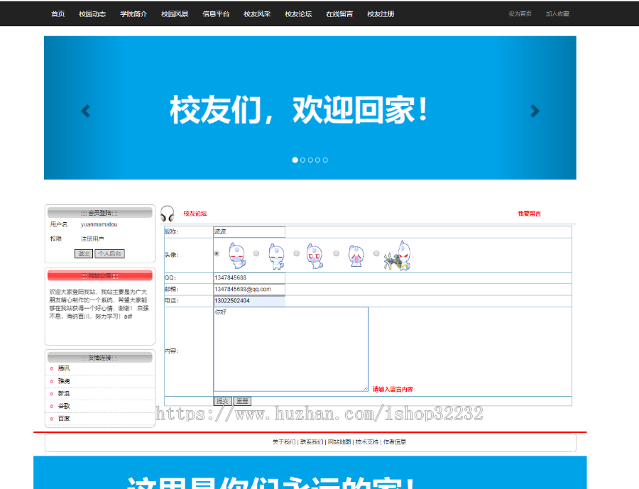
Task: Click inside the 内容 message textarea
Action: (x=291, y=344)
